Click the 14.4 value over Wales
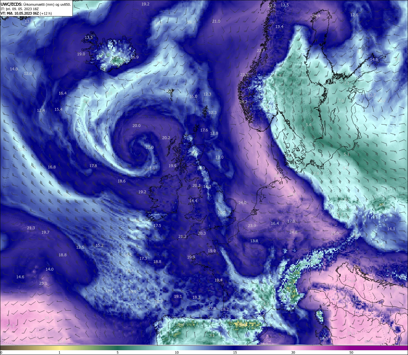 click(x=193, y=201)
